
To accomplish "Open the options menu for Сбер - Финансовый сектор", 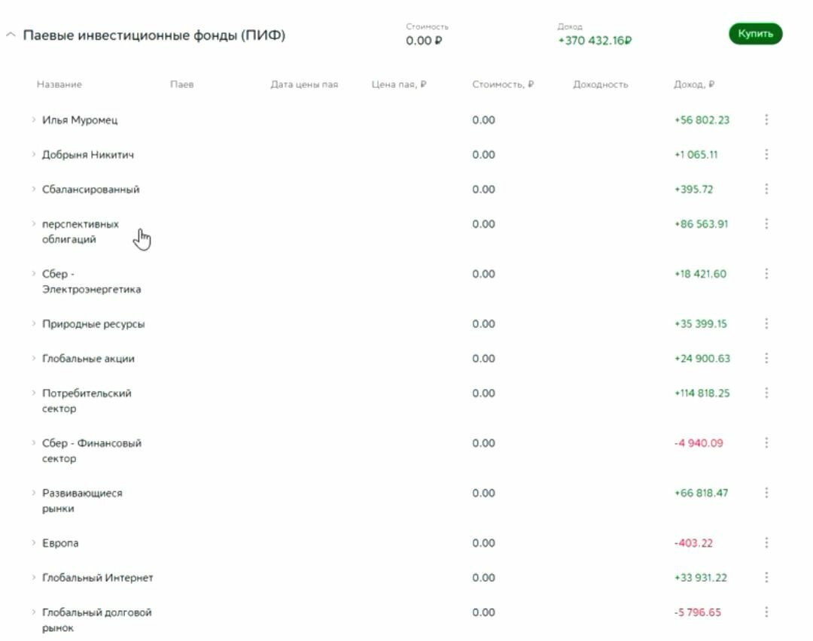I will click(x=766, y=442).
